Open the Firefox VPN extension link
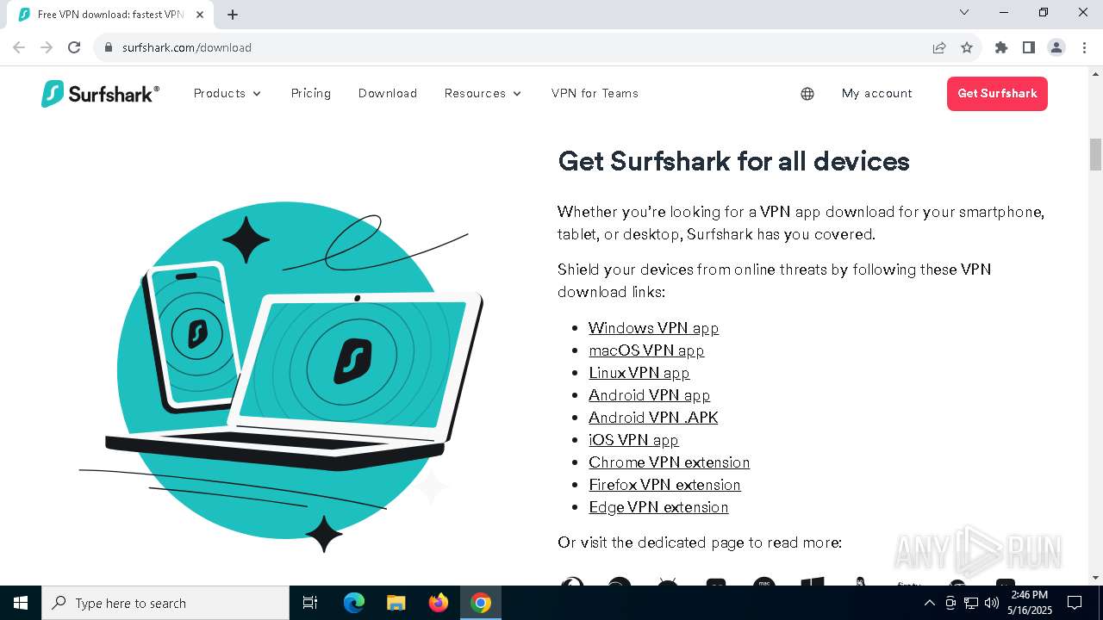1103x620 pixels. 664,485
